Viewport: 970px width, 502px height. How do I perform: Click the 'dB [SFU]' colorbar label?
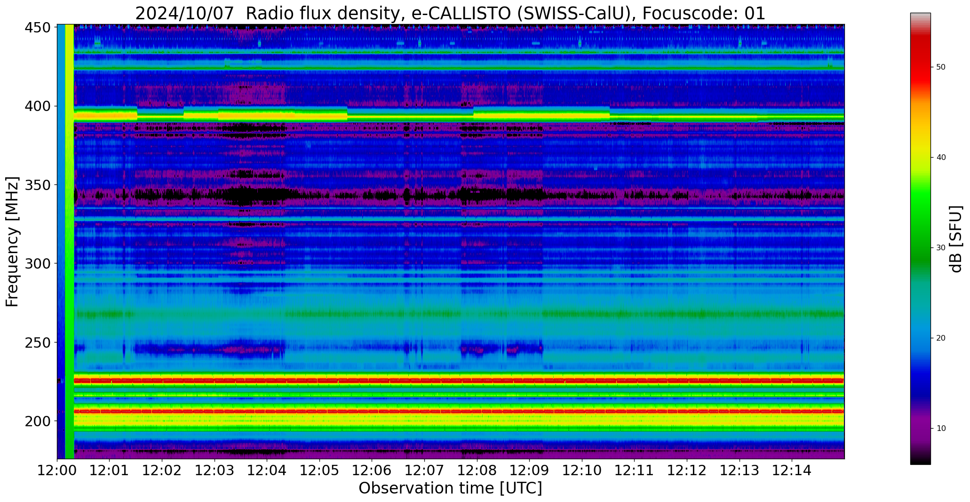pyautogui.click(x=955, y=239)
